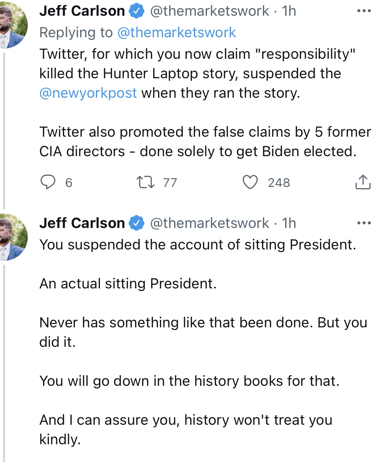Viewport: 389px width, 462px height.
Task: Open tweet about suspending sitting President
Action: (x=203, y=342)
